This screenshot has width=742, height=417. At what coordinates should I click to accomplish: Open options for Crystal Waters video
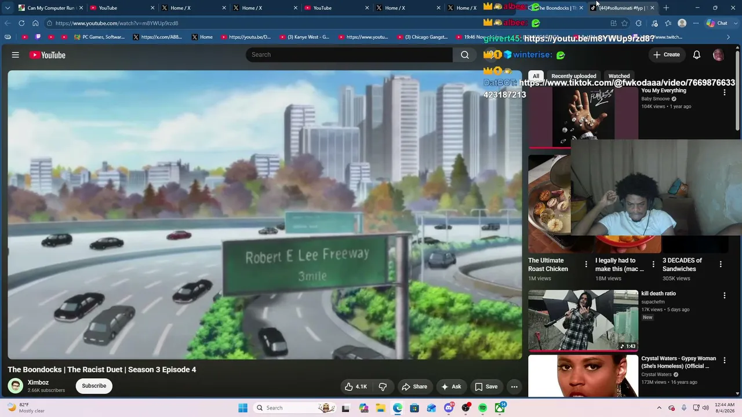(724, 360)
